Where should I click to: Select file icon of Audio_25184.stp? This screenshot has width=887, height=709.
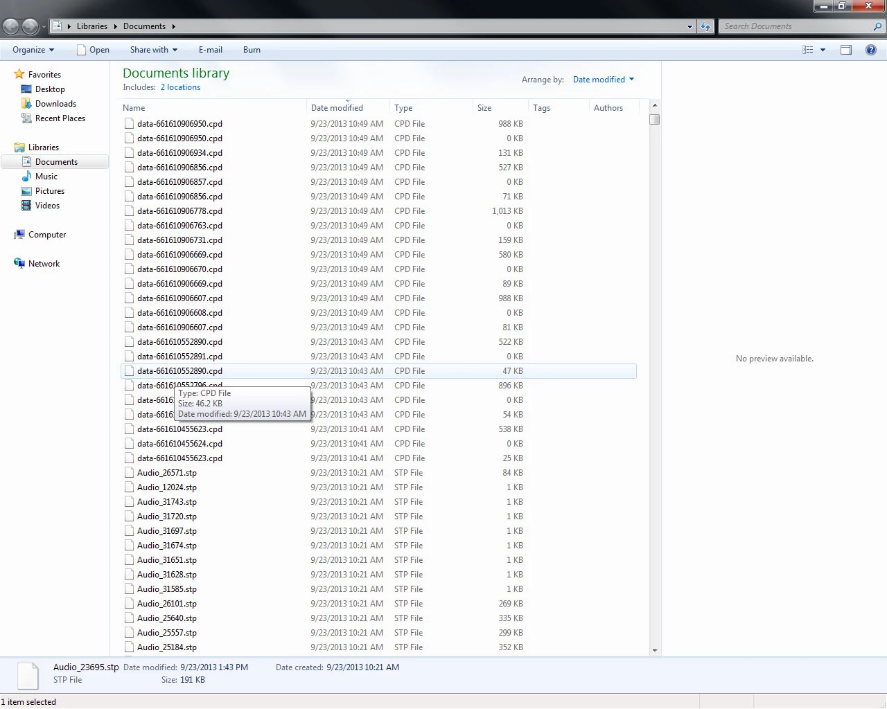[129, 647]
